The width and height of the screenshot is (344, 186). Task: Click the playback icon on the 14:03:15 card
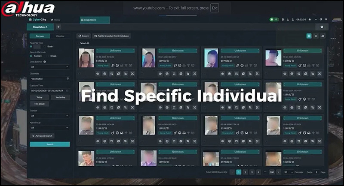click(x=230, y=74)
